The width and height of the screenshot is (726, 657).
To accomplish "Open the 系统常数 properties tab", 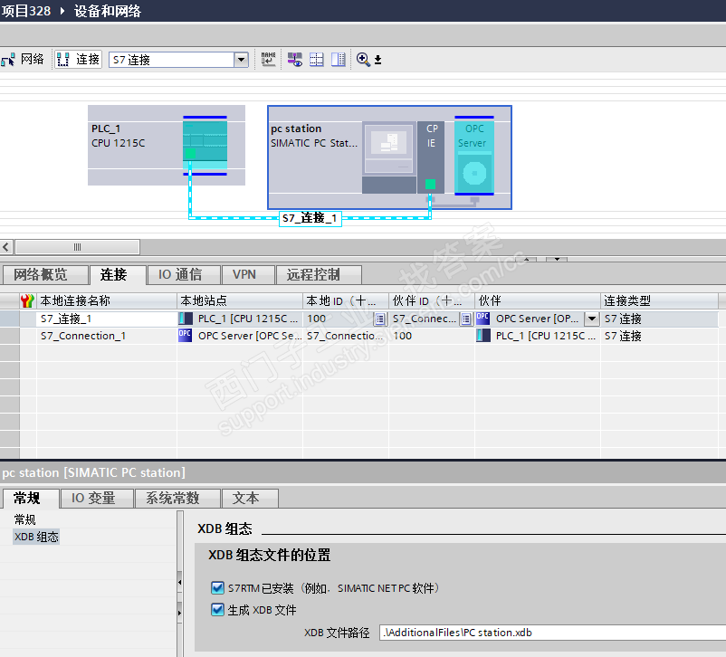I will (177, 499).
